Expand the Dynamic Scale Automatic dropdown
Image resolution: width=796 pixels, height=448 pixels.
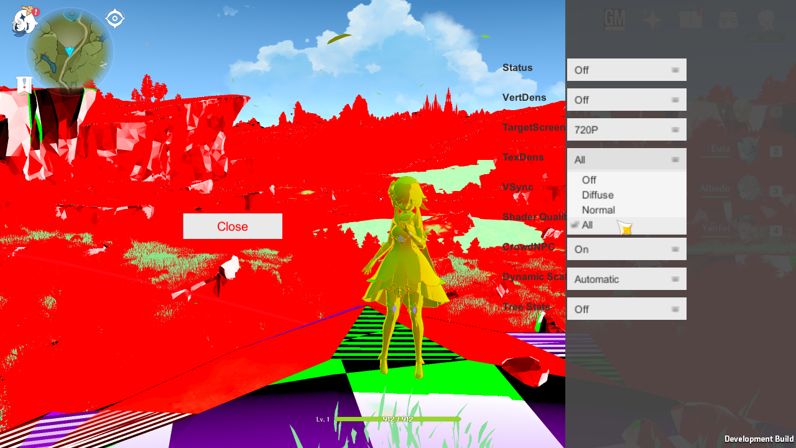tap(627, 279)
